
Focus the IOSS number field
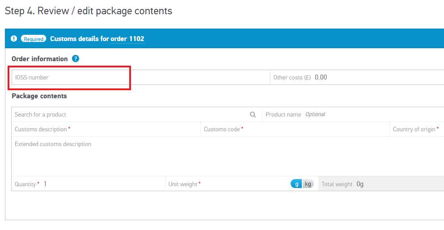point(72,77)
